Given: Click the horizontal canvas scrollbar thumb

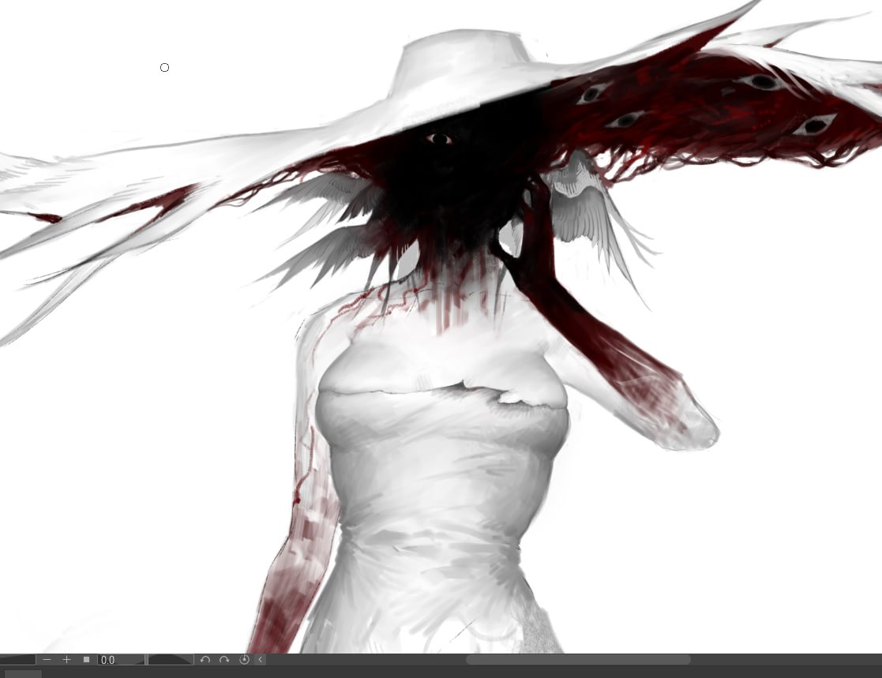Looking at the screenshot, I should 578,659.
